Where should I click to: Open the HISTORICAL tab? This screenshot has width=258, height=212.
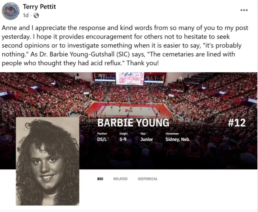point(147,179)
